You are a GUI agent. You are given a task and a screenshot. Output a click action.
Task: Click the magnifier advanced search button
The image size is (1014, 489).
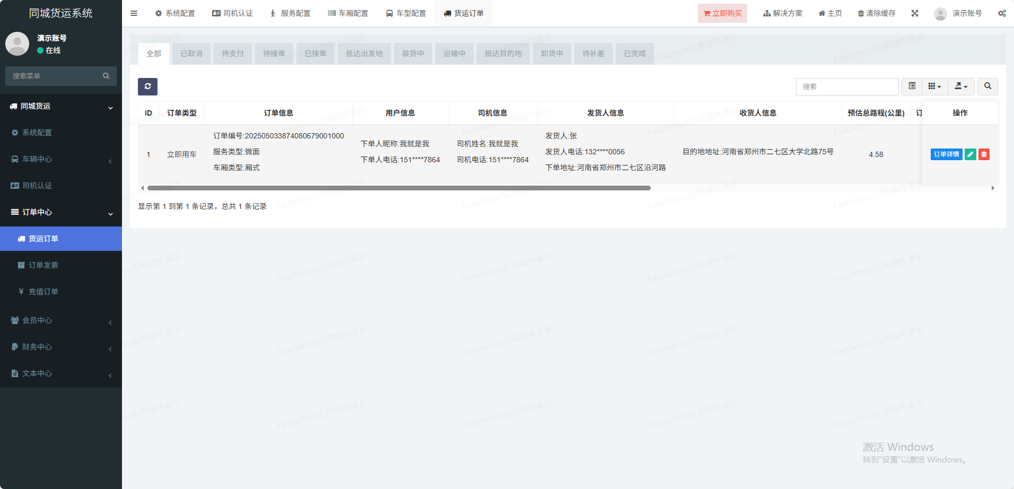tap(987, 86)
